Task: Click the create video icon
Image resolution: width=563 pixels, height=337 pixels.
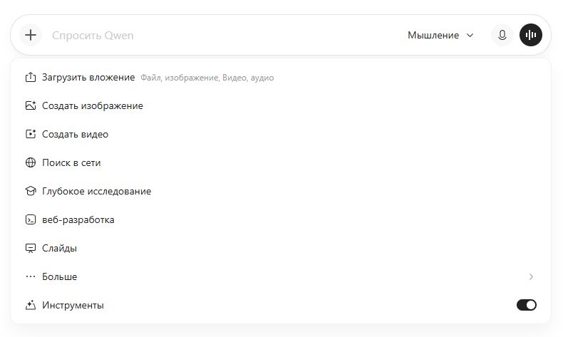Action: 31,134
